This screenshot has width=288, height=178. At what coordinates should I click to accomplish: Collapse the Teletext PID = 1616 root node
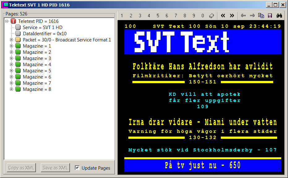click(x=7, y=21)
